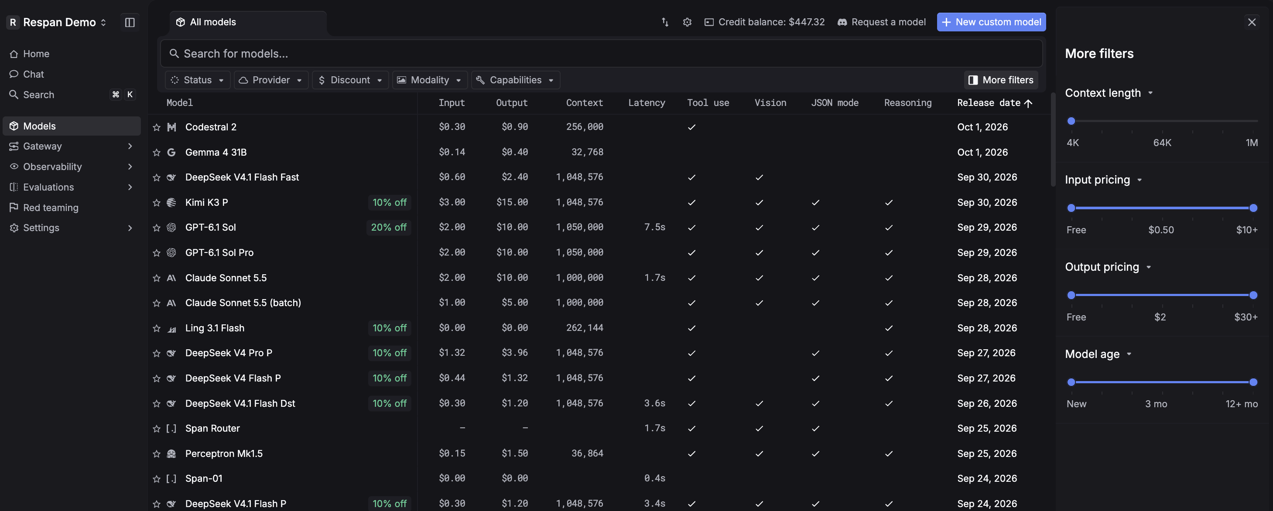1273x511 pixels.
Task: Toggle star for Claude Sonnet 5.5
Action: point(157,278)
